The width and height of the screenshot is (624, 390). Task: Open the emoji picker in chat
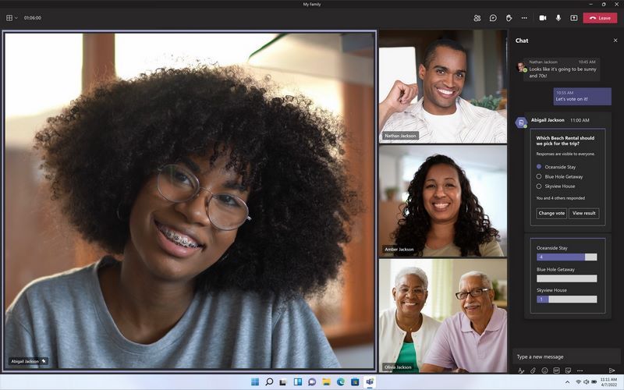[x=544, y=370]
